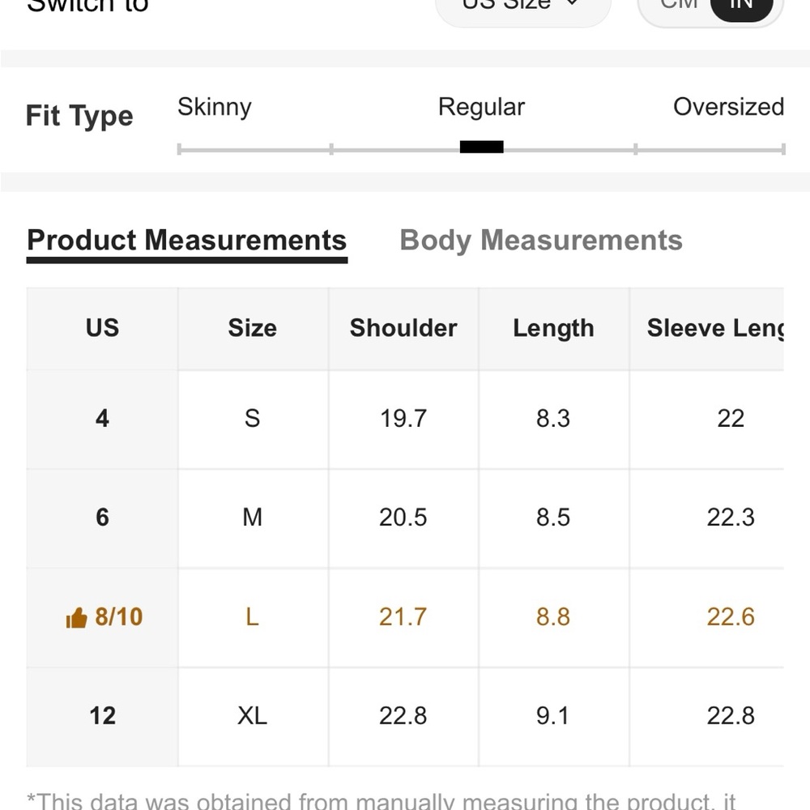
Task: Select the US size 4 row
Action: (x=405, y=420)
